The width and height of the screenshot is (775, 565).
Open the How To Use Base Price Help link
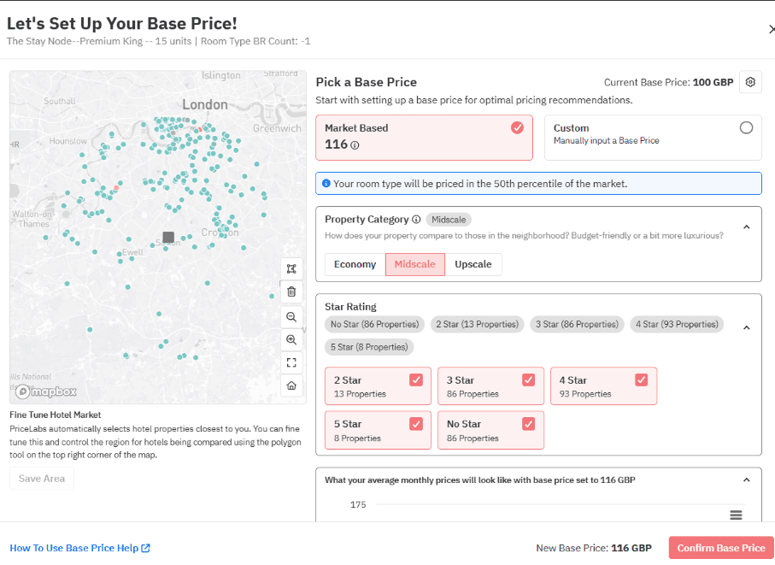(x=79, y=547)
